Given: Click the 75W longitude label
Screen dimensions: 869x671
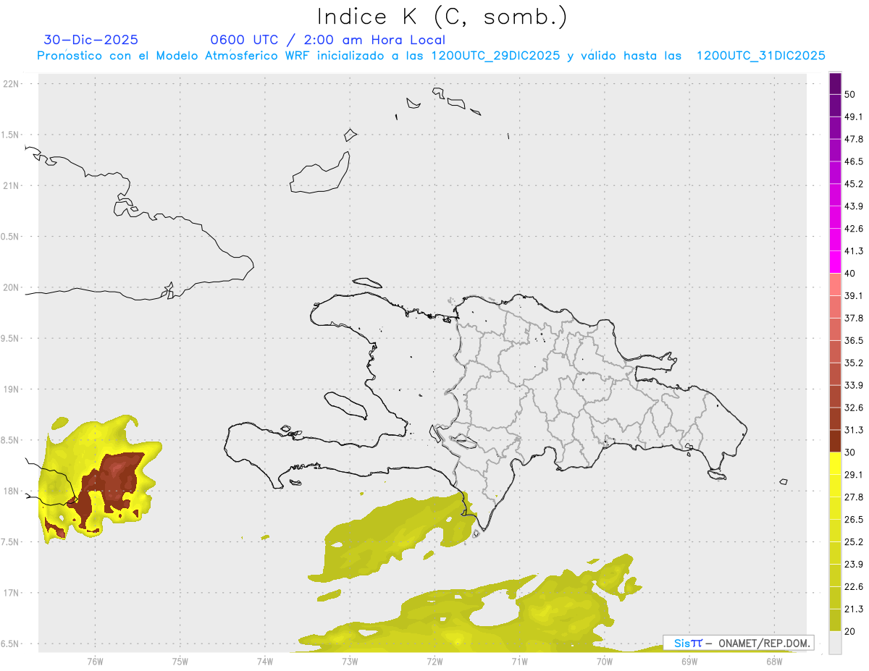Looking at the screenshot, I should tap(180, 661).
